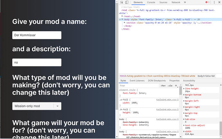222x139 pixels.
Task: Switch to the Console tab
Action: point(151,2)
